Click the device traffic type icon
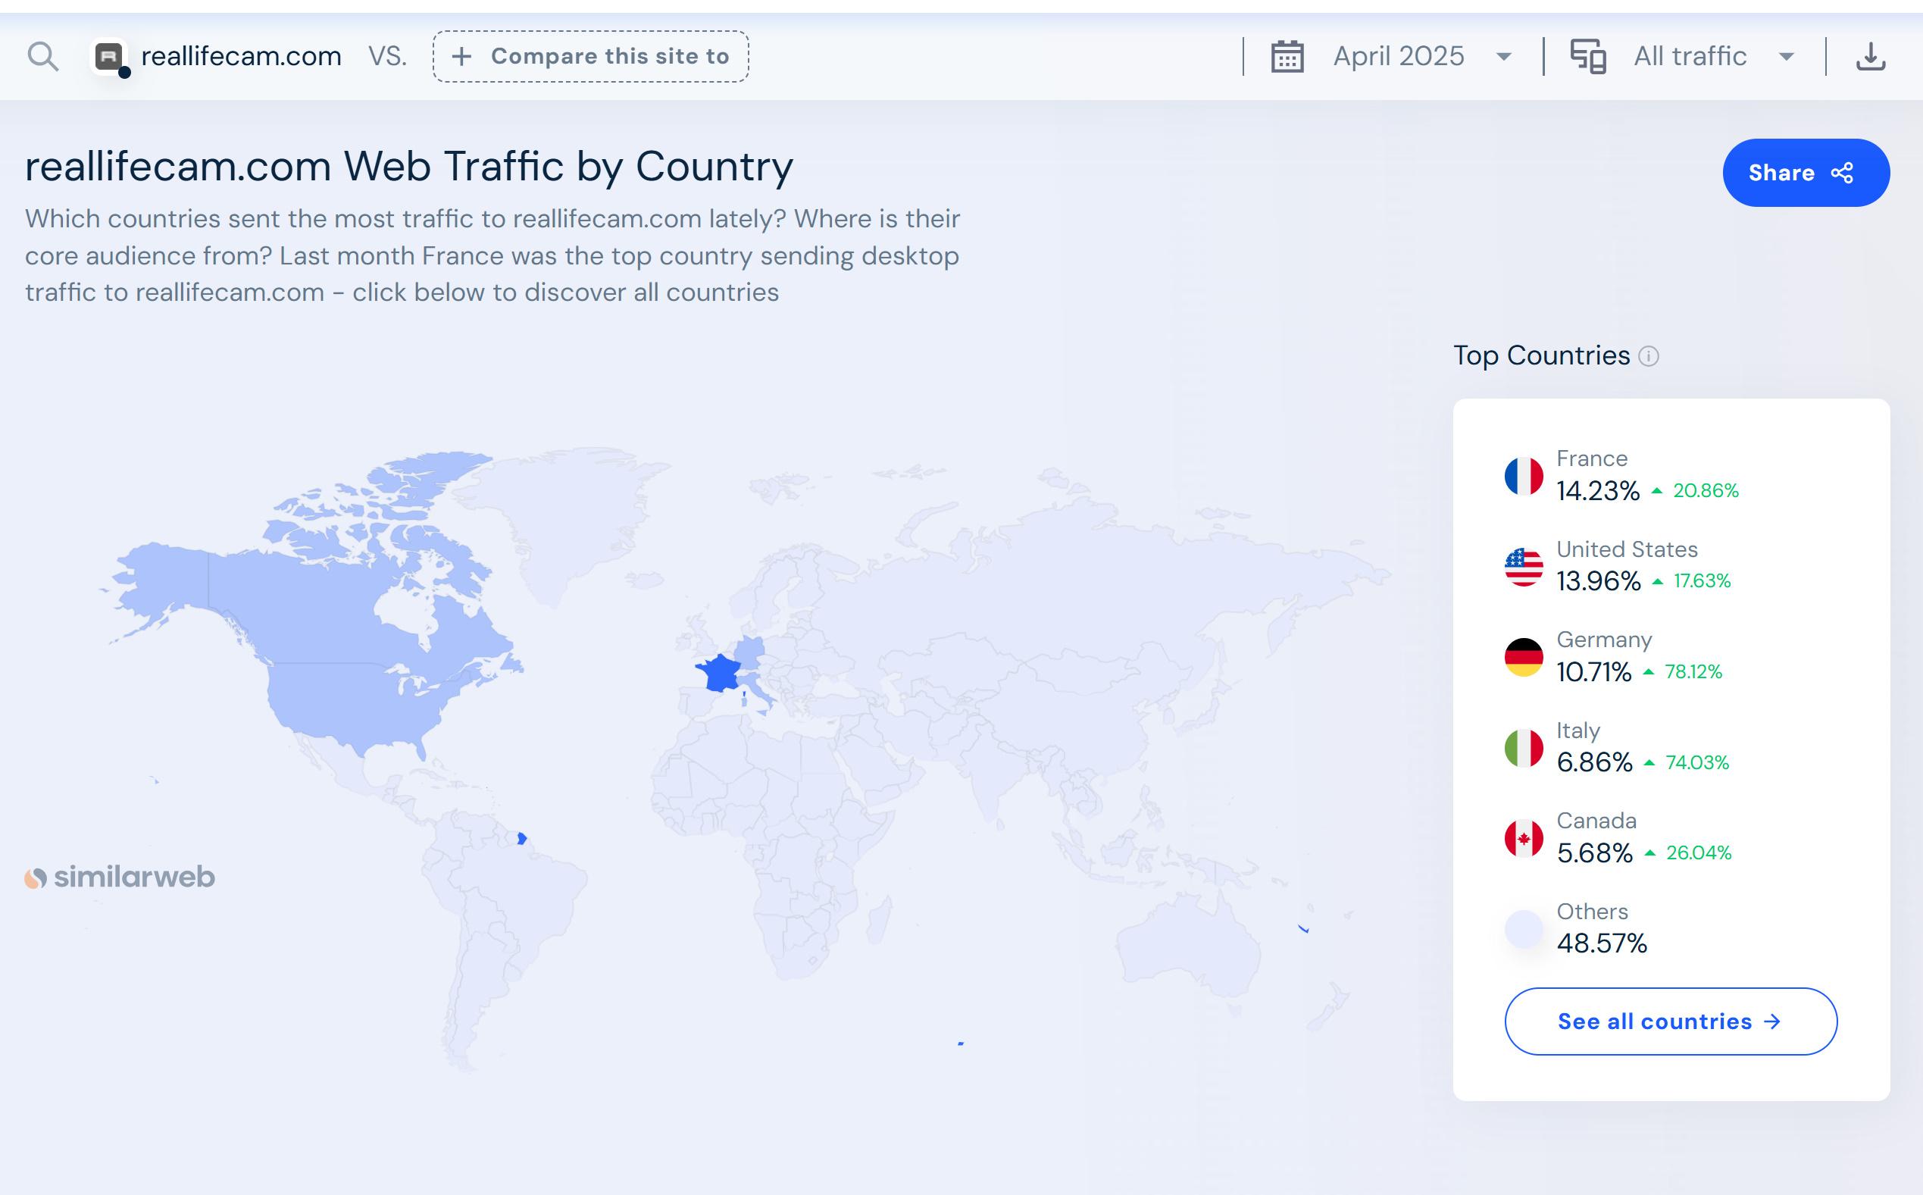 [x=1587, y=57]
